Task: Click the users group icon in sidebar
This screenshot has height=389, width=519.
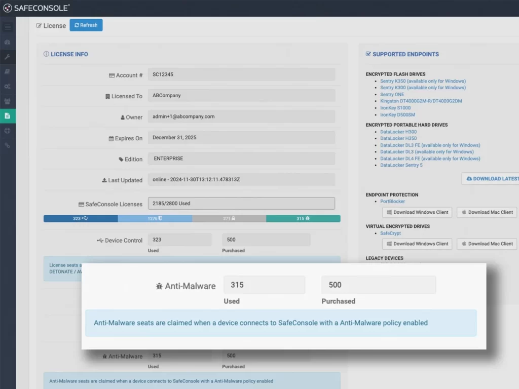Action: point(8,101)
